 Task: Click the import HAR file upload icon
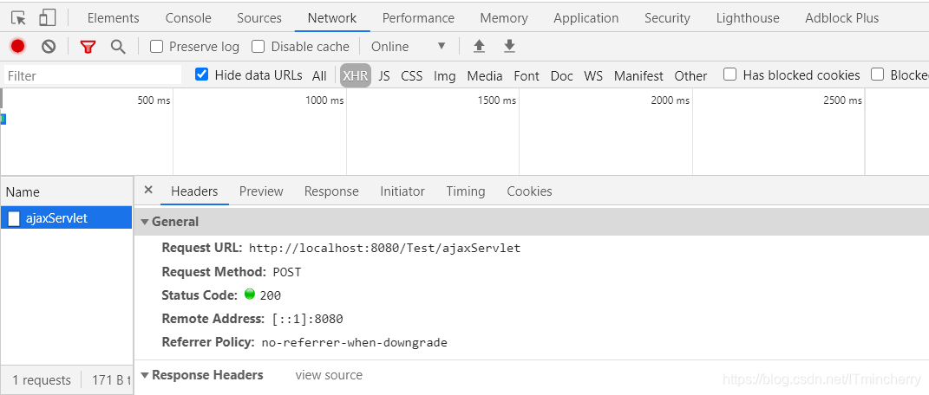479,47
